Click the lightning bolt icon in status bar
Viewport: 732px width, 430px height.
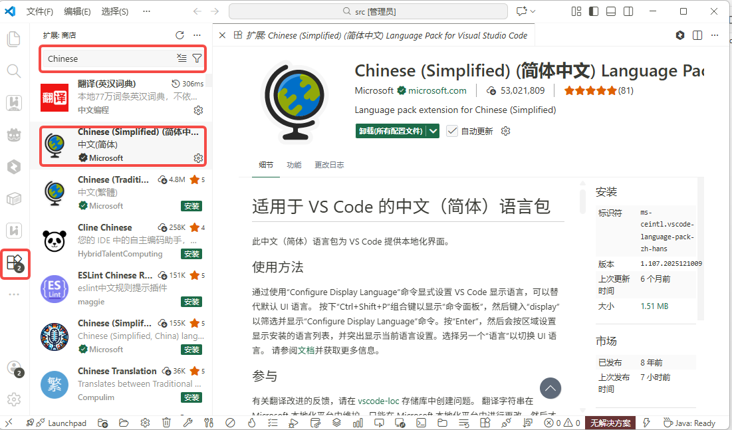pyautogui.click(x=646, y=423)
